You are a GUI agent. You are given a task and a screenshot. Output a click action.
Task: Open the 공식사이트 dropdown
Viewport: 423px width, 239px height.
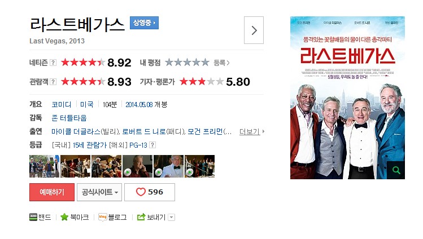tap(99, 192)
